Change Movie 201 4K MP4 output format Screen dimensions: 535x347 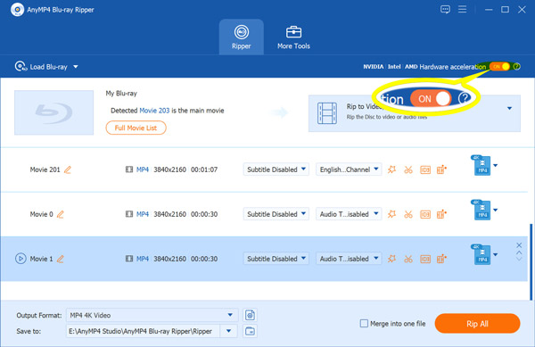pyautogui.click(x=484, y=166)
